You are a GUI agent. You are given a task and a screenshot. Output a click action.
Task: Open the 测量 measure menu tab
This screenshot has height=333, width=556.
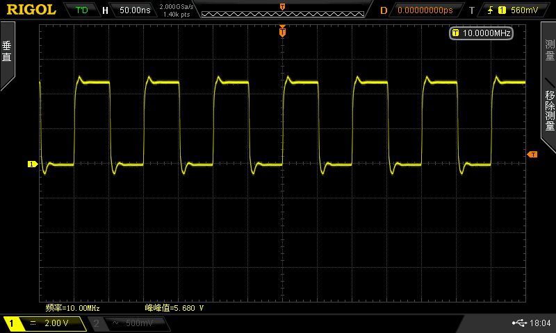point(550,49)
